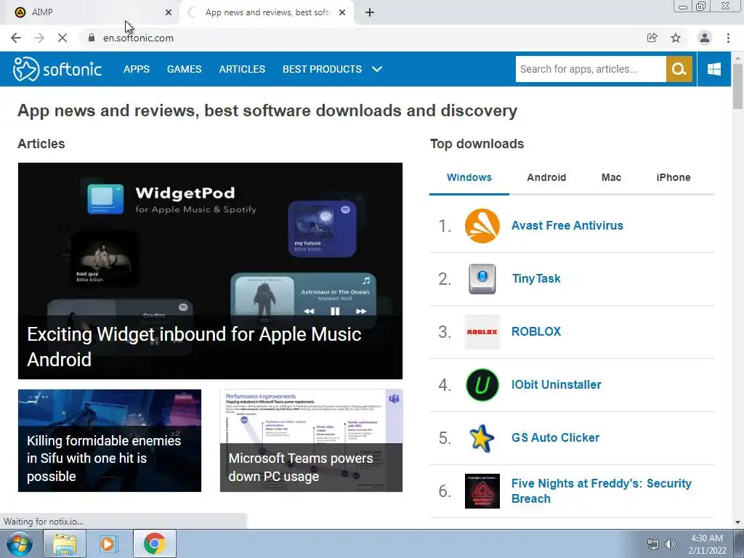Click the ROBLOX app icon
The image size is (744, 558).
pos(482,332)
